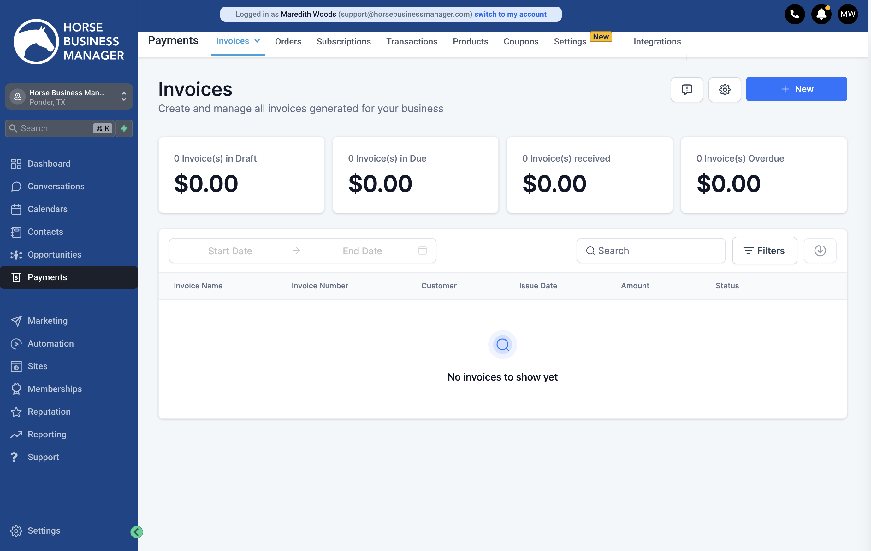Open the calendar date picker icon
Screen dimensions: 871x551
pos(422,251)
